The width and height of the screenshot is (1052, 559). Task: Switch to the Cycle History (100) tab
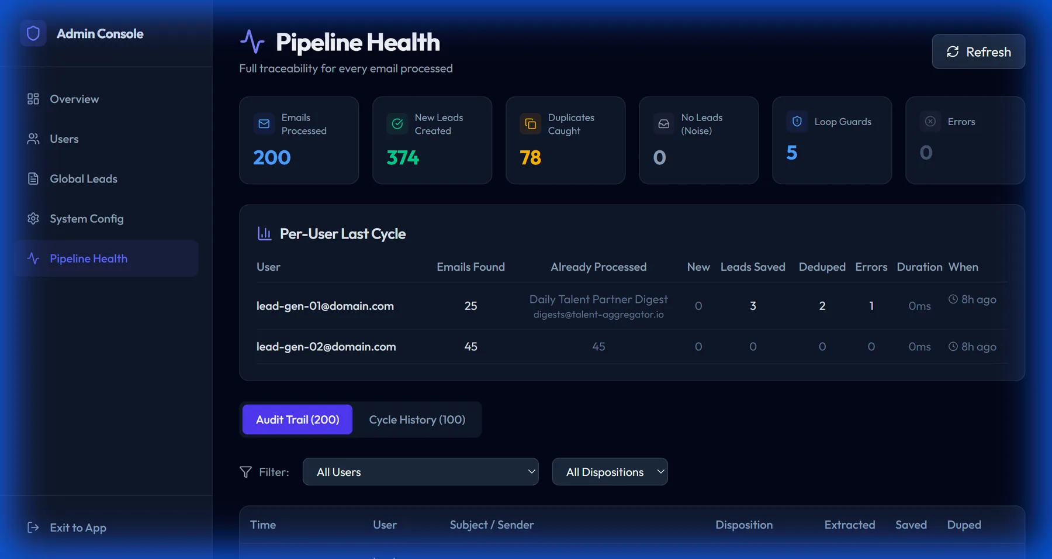(x=417, y=419)
